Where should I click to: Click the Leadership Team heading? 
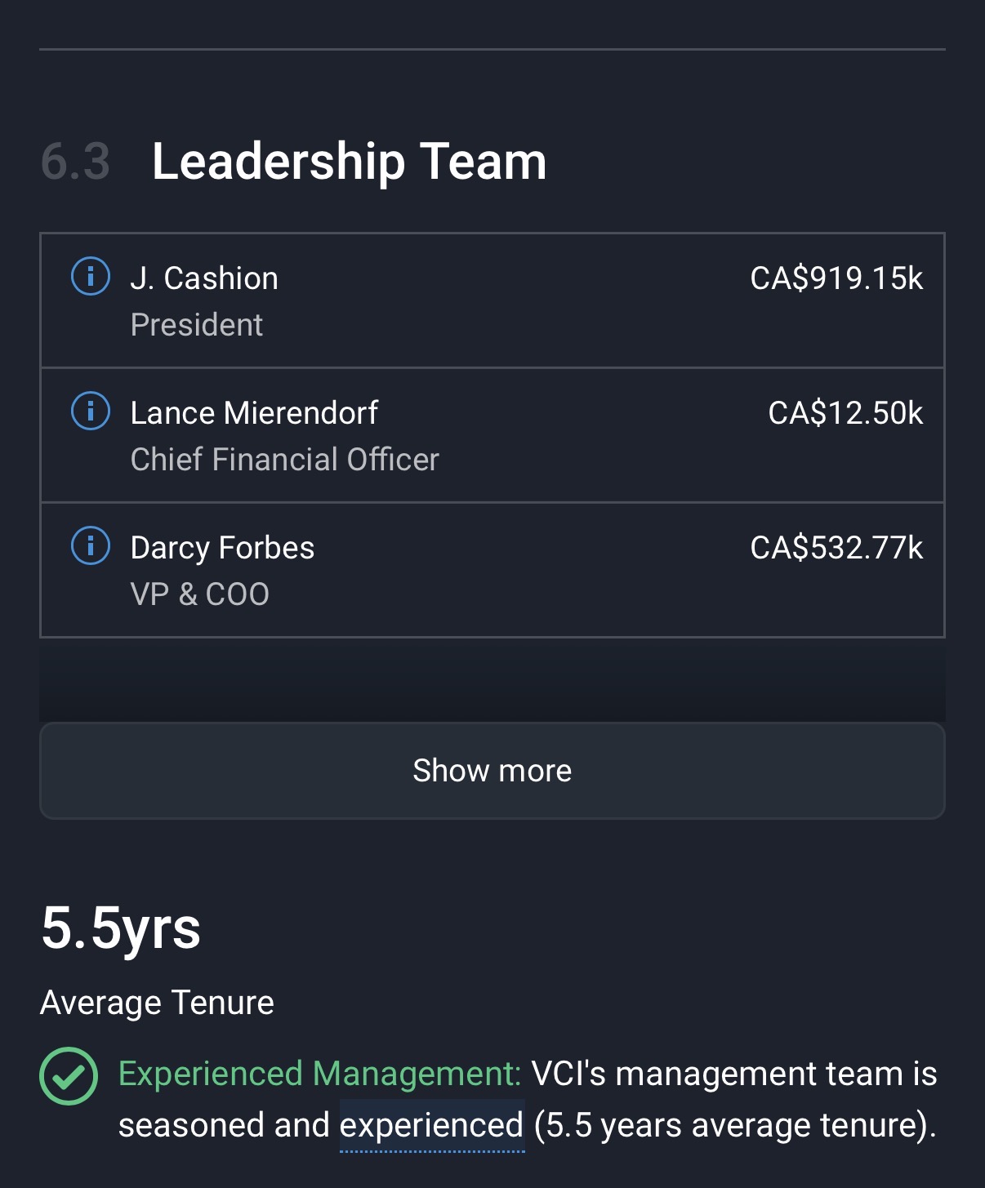(x=349, y=162)
